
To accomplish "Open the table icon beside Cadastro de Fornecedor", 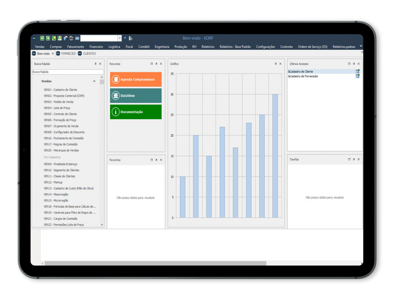I will (x=357, y=76).
